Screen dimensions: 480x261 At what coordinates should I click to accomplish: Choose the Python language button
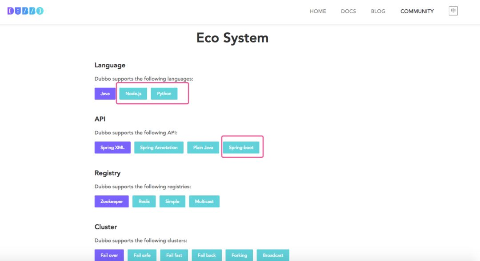pos(164,93)
